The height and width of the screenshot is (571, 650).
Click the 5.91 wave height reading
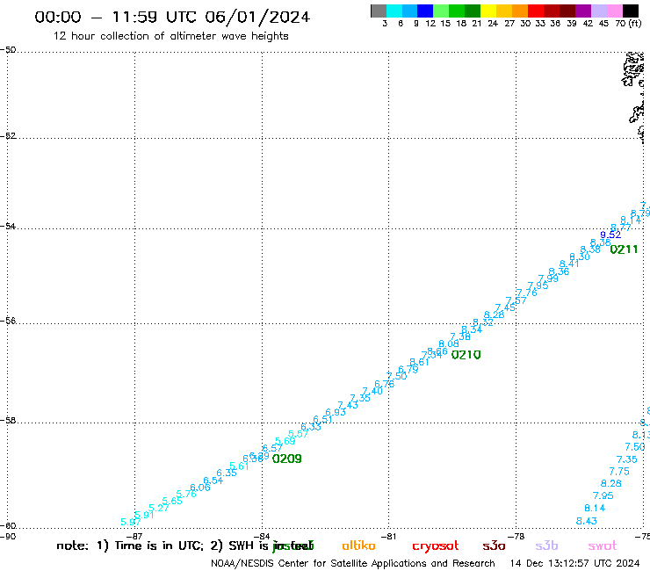144,515
